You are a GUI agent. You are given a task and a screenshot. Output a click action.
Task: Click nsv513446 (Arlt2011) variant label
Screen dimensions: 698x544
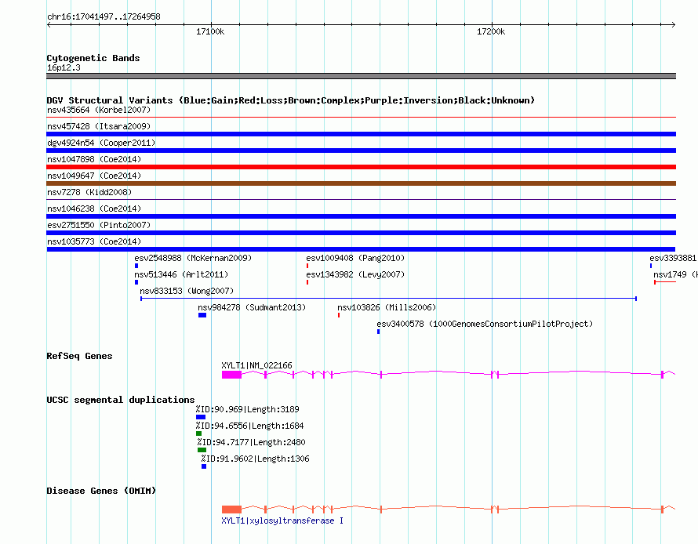(x=181, y=274)
